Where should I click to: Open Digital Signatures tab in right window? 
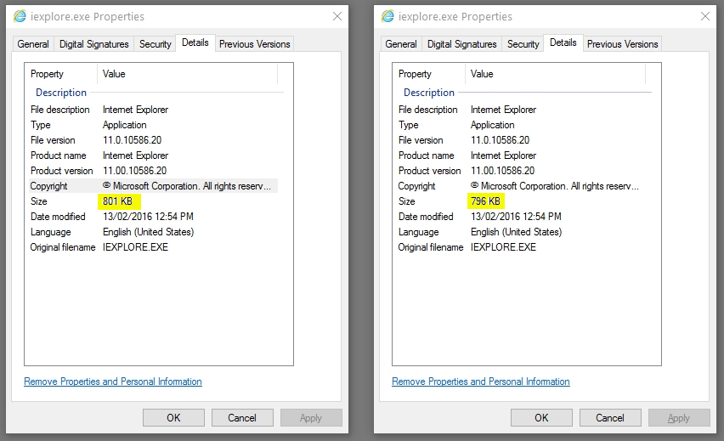tap(461, 44)
